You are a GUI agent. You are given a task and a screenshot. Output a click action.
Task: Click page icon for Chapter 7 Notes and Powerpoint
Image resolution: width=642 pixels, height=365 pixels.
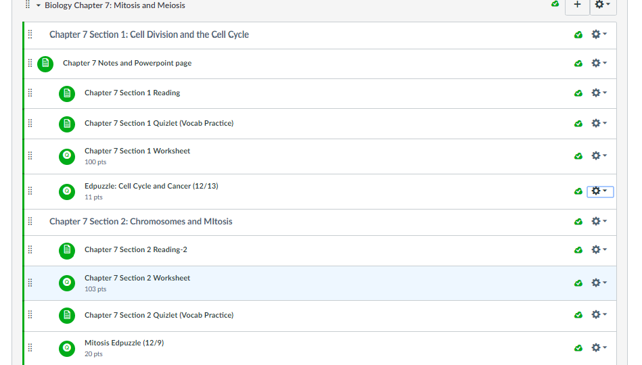click(45, 64)
